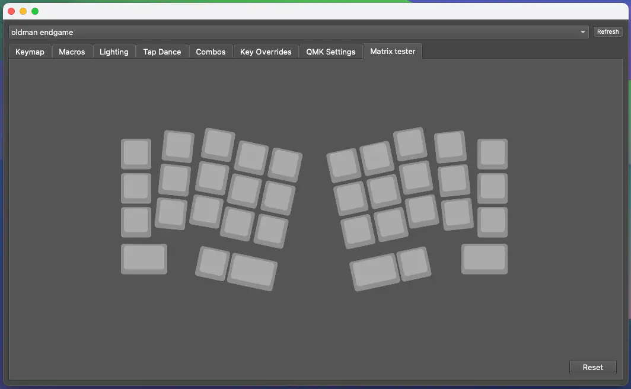Click the bottom square key of the far-right column
The height and width of the screenshot is (389, 631).
point(492,221)
